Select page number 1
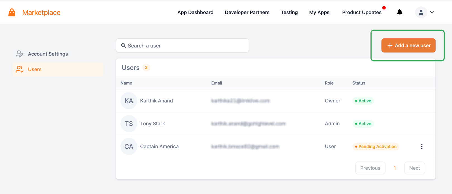The height and width of the screenshot is (194, 452). [395, 168]
